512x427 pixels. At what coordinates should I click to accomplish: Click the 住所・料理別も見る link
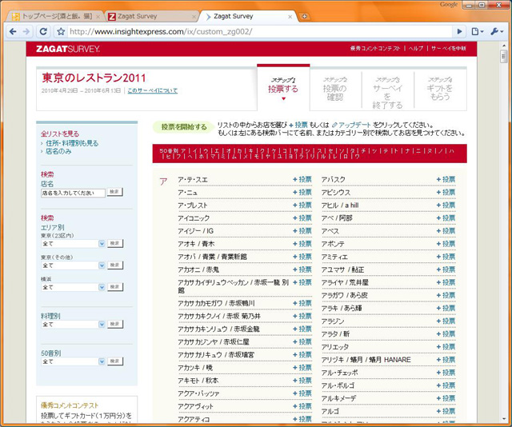[71, 143]
